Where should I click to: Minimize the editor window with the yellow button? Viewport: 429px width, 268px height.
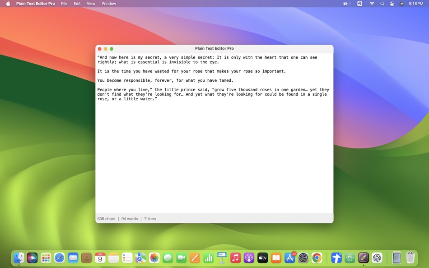point(106,49)
